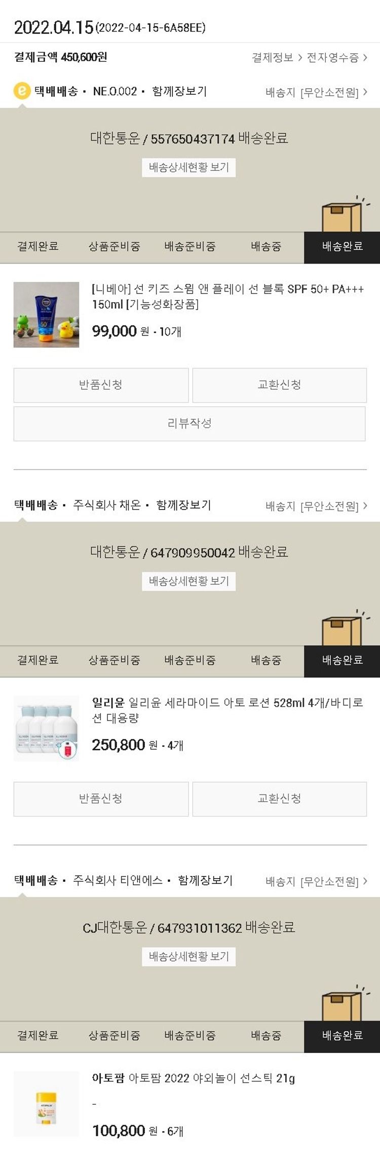The width and height of the screenshot is (380, 1158).
Task: Open the Atopalm sun stick product title
Action: tap(194, 1078)
